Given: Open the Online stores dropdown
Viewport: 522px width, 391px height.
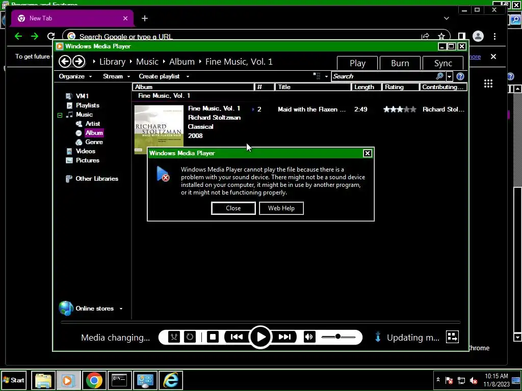Looking at the screenshot, I should (x=121, y=309).
